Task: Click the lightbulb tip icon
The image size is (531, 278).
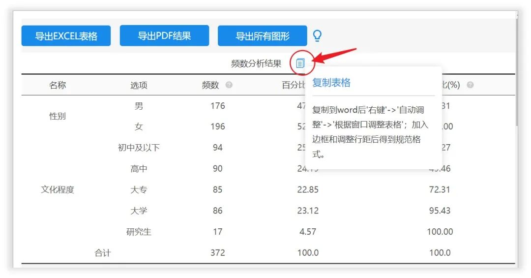Action: 317,35
